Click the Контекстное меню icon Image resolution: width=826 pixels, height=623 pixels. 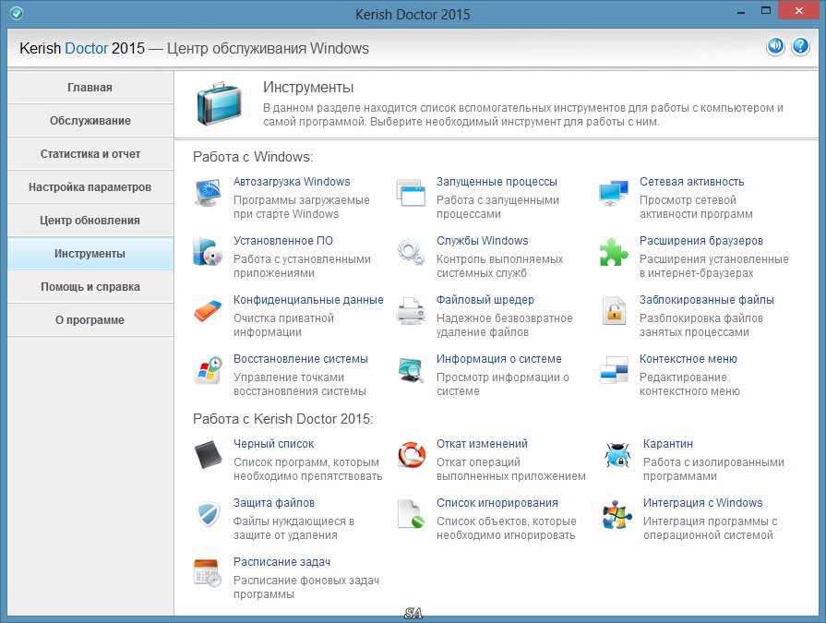[614, 370]
